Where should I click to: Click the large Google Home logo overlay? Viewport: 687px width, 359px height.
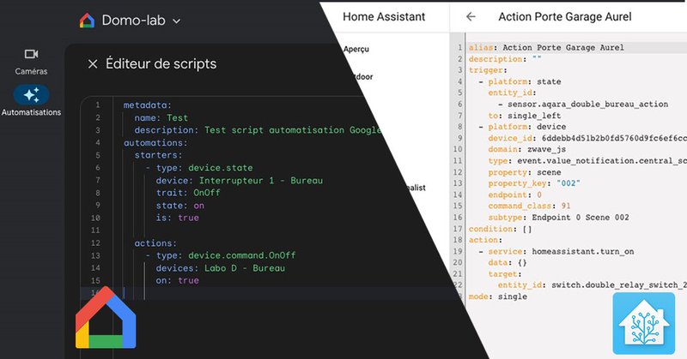pyautogui.click(x=106, y=318)
